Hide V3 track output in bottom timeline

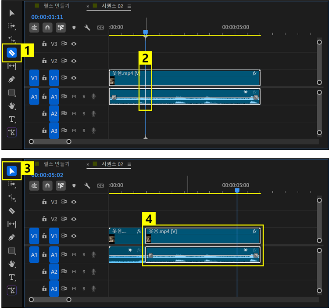74,202
